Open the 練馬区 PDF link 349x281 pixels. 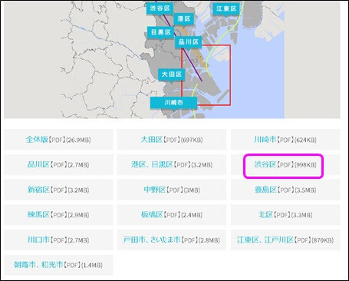click(x=58, y=215)
